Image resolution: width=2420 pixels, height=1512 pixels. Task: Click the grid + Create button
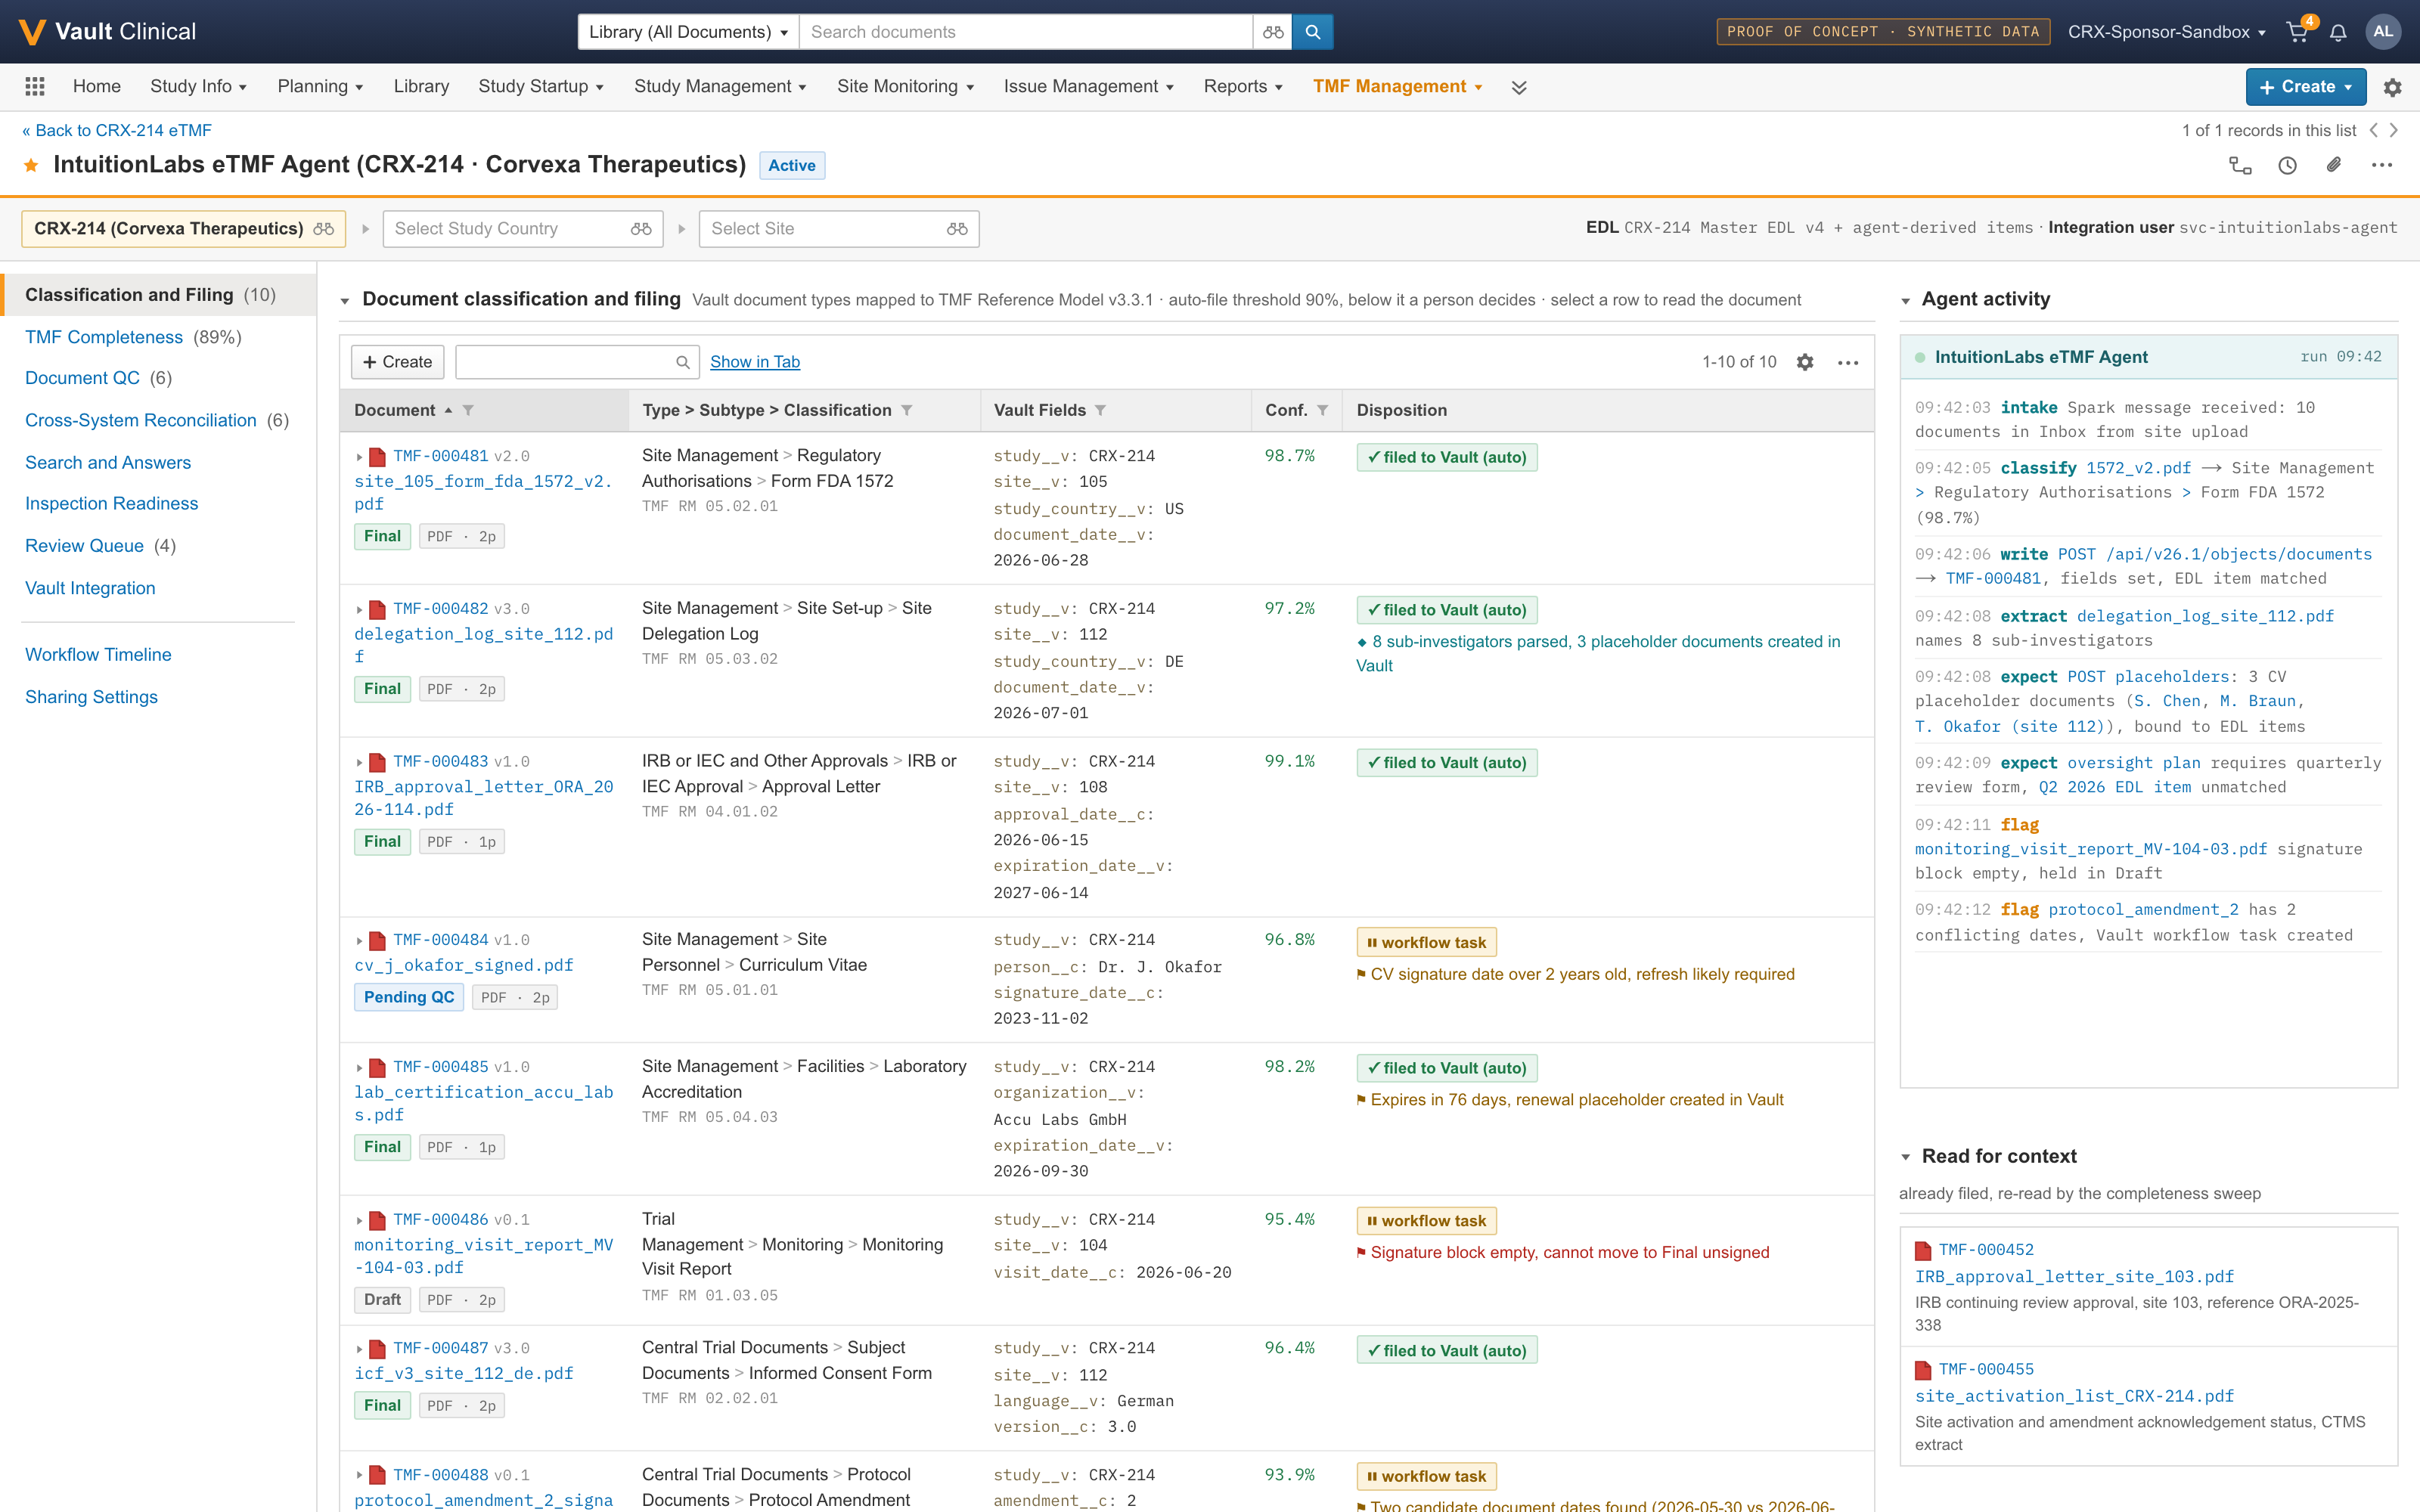(x=398, y=362)
